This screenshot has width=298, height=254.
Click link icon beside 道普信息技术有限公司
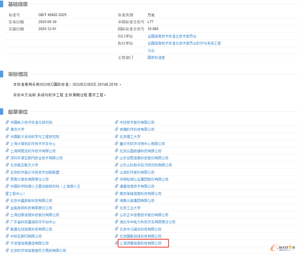117,186
